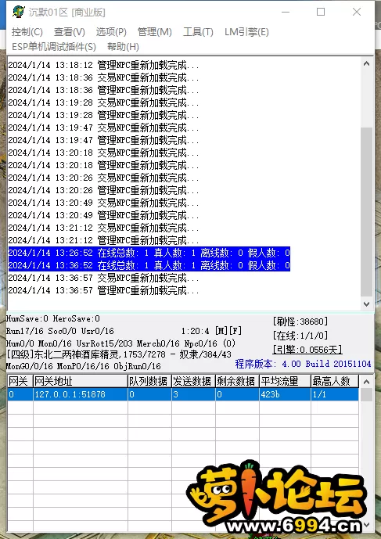Click log line 13:36:57 交易NPC重新加载完成
Screen dimensions: 381x539
click(103, 278)
